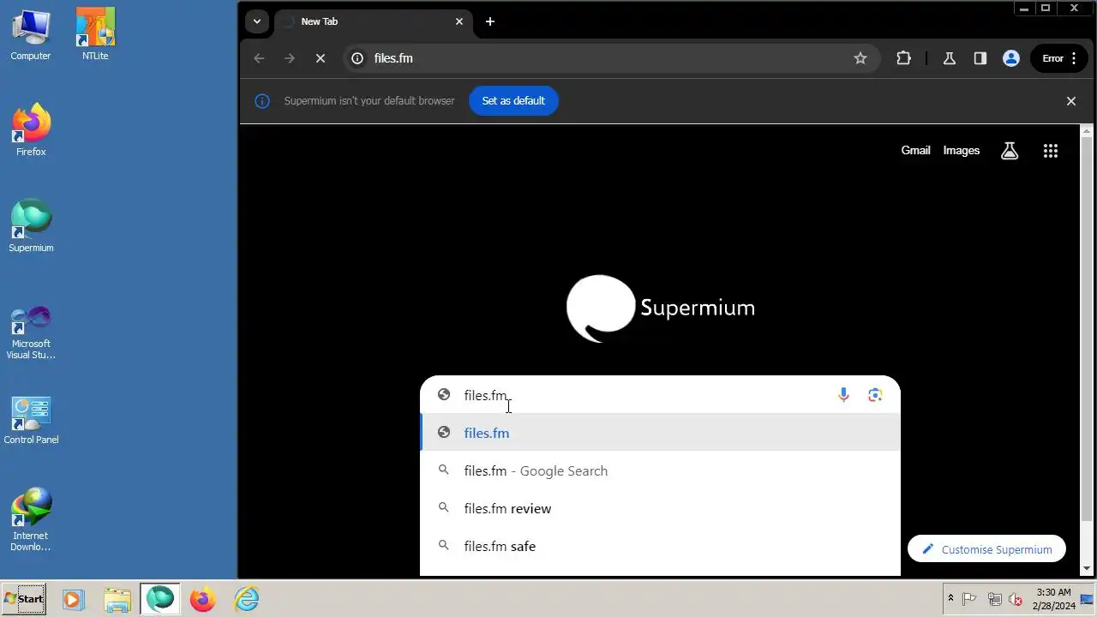Open Internet Download Manager desktop shortcut
Screen dimensions: 1097x617
31,519
